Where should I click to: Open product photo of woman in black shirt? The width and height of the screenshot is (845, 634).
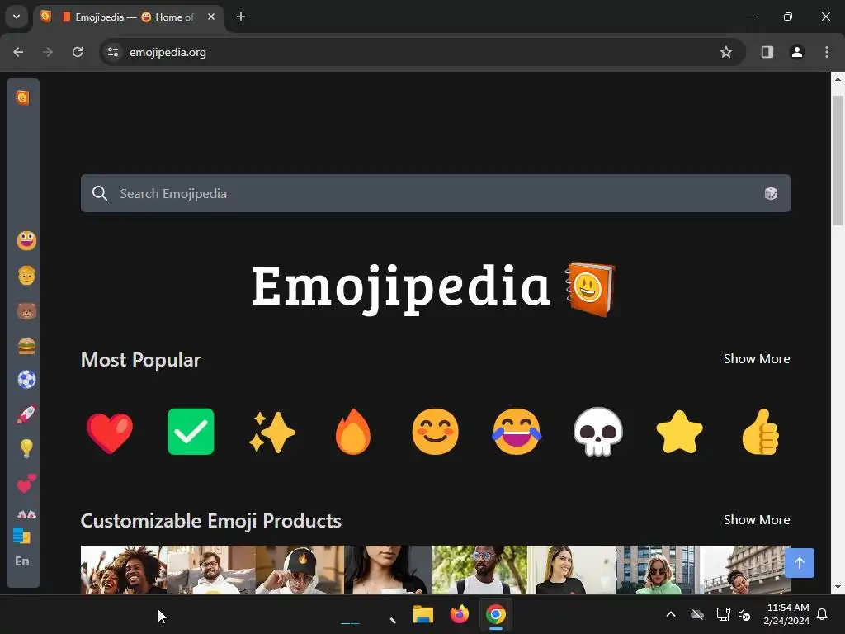click(x=571, y=570)
